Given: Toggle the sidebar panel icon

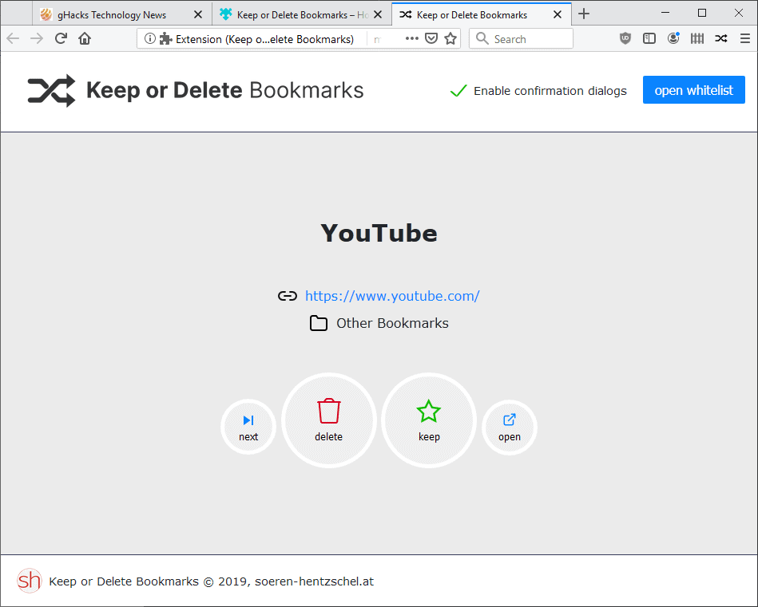Looking at the screenshot, I should (649, 38).
